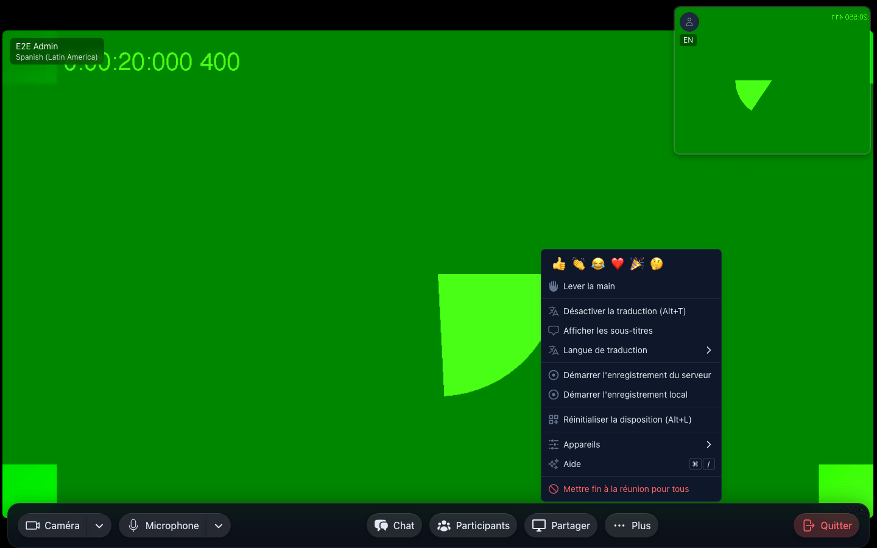Send the laughing face reaction
This screenshot has width=877, height=548.
pyautogui.click(x=598, y=264)
